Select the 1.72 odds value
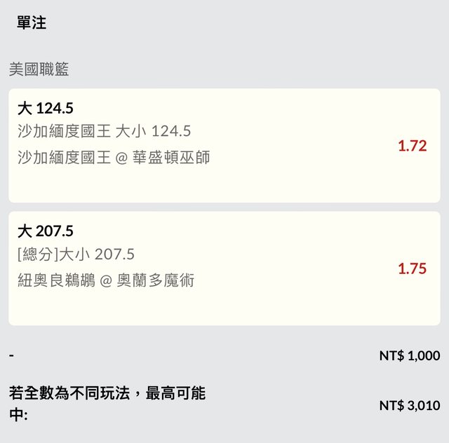 coord(412,146)
